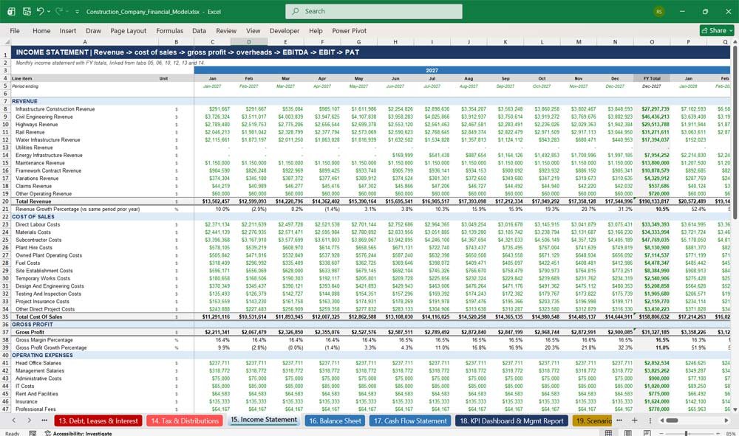
Task: Click horizontal scrollbar right arrow
Action: point(726,421)
